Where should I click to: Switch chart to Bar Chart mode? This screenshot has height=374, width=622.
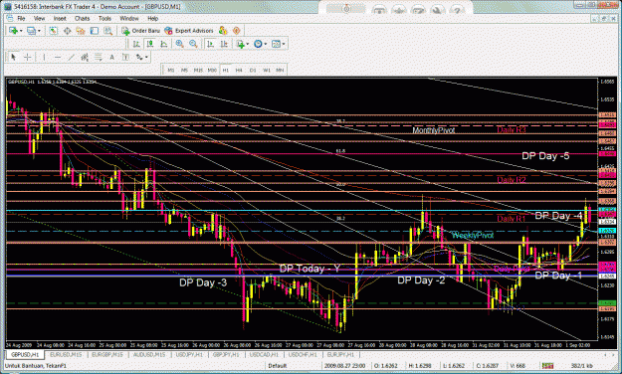pos(136,44)
